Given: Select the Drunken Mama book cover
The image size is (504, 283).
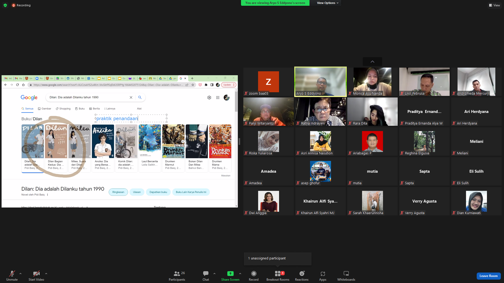Looking at the screenshot, I should tap(220, 141).
